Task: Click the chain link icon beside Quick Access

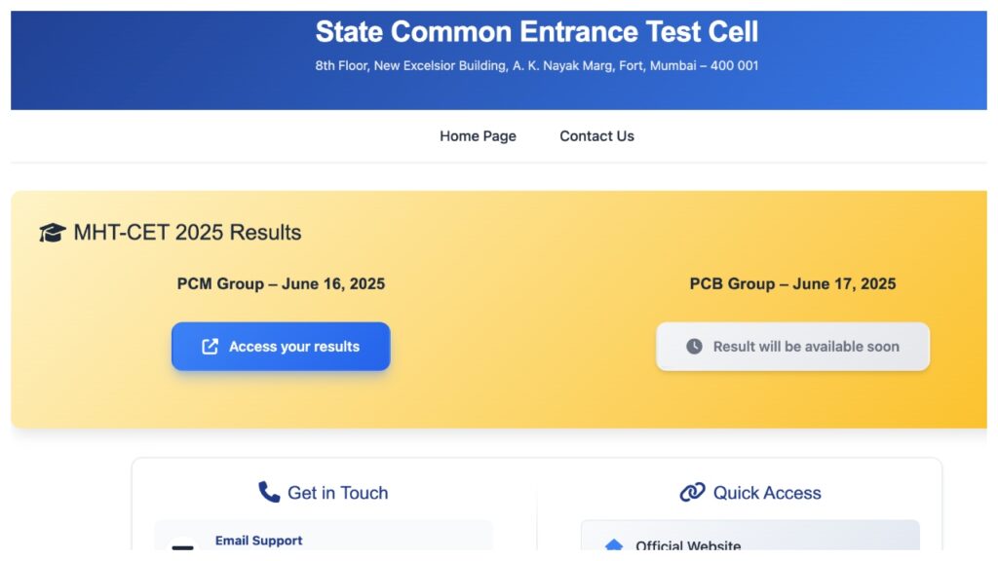Action: click(x=692, y=492)
